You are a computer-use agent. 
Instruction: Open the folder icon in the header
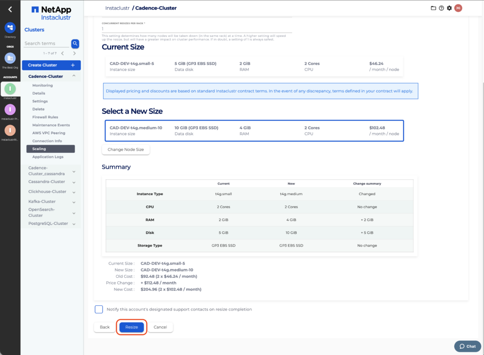point(433,8)
